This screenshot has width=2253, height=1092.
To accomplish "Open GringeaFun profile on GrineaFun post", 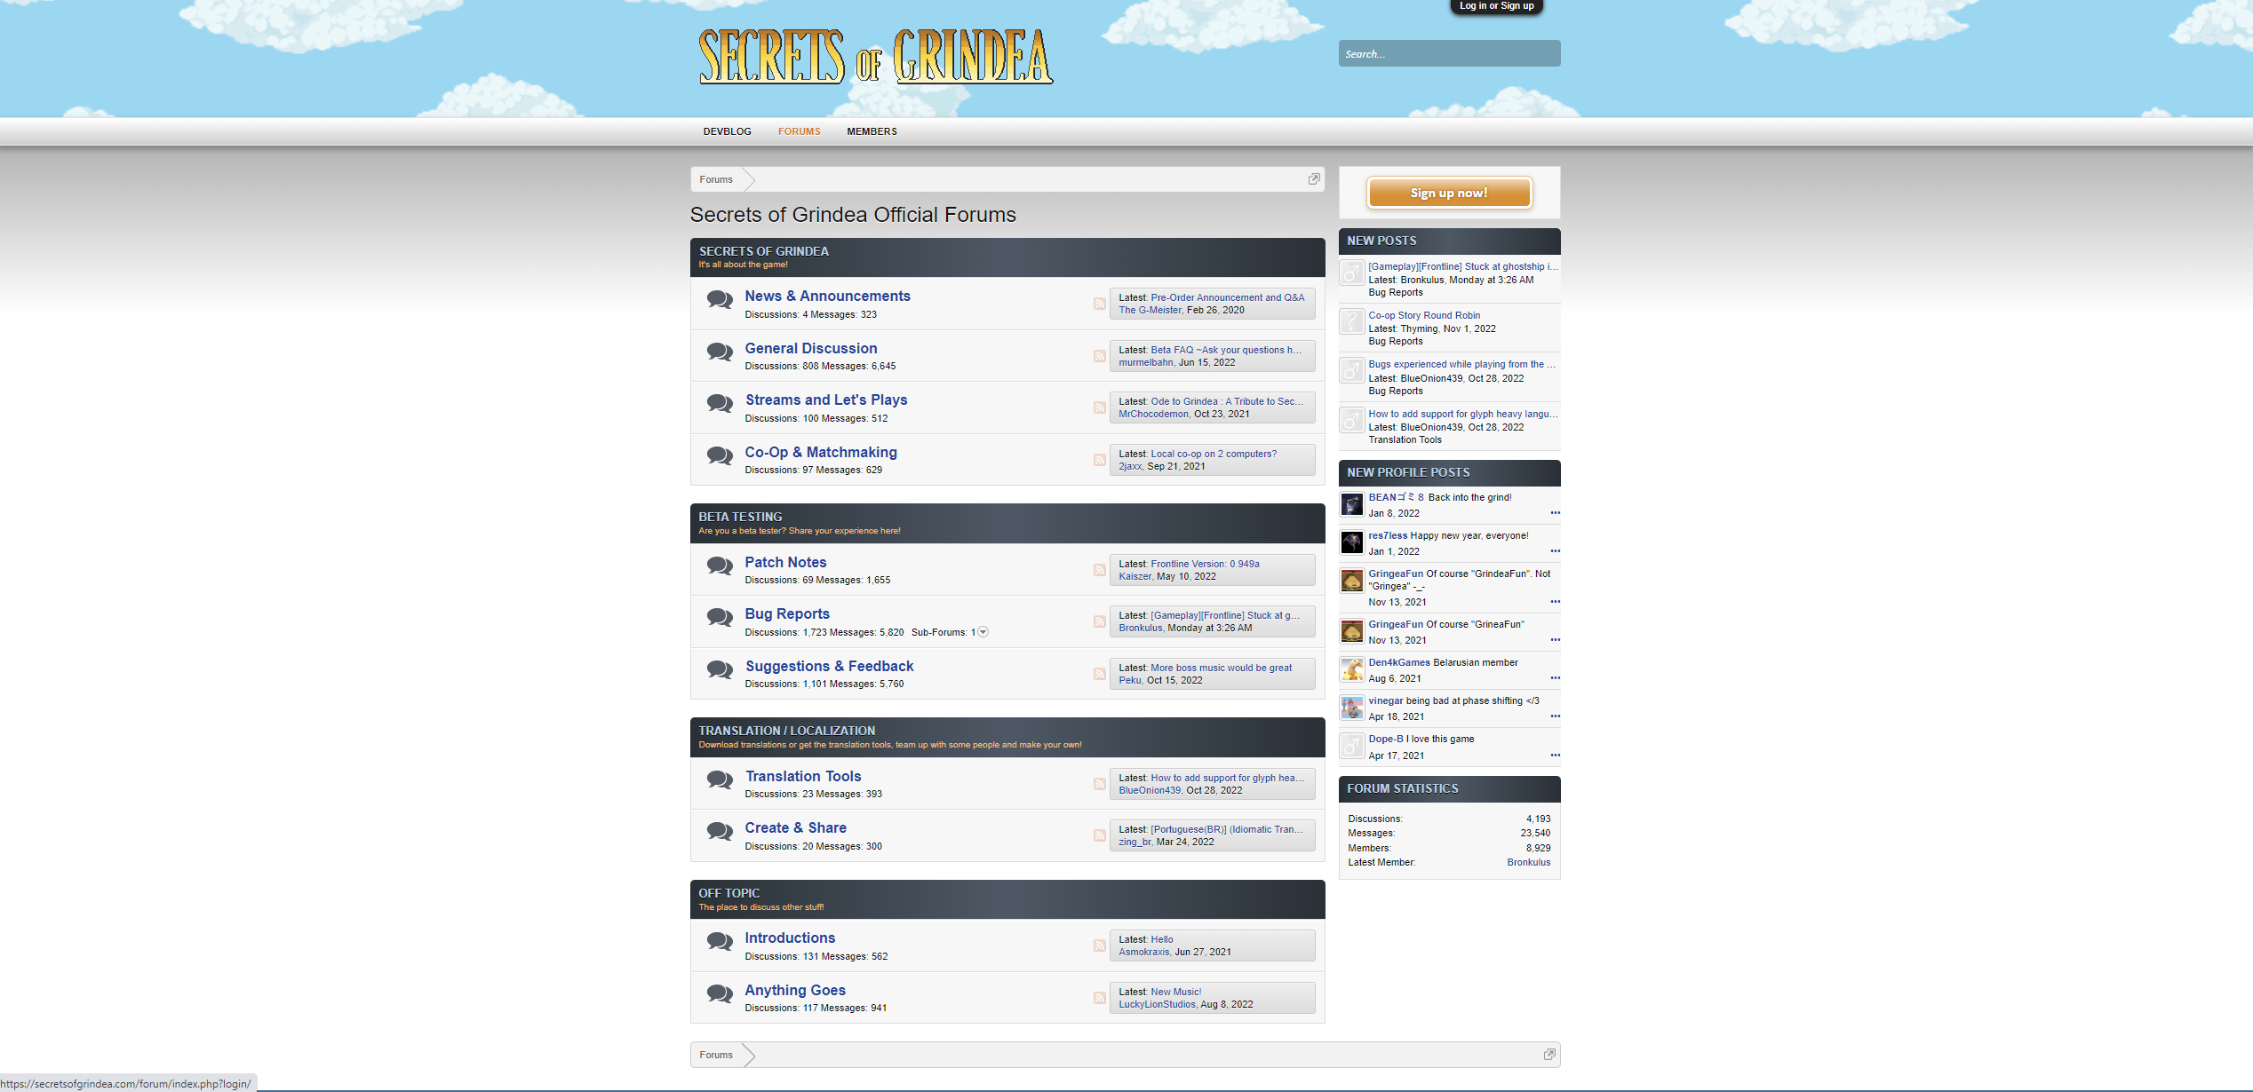I will pos(1395,624).
